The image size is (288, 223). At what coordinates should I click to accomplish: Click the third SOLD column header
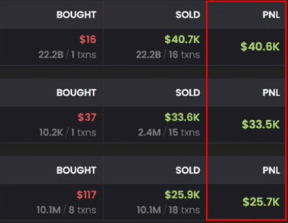coord(188,170)
